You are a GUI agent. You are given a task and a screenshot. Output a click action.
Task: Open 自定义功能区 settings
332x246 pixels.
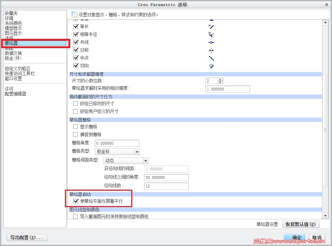(x=18, y=68)
